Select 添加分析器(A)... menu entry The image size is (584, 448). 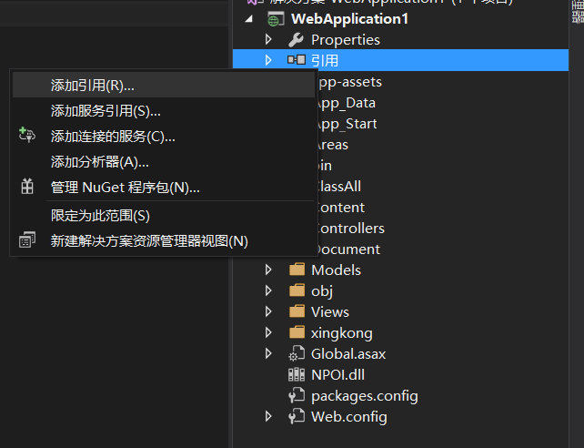tap(164, 162)
